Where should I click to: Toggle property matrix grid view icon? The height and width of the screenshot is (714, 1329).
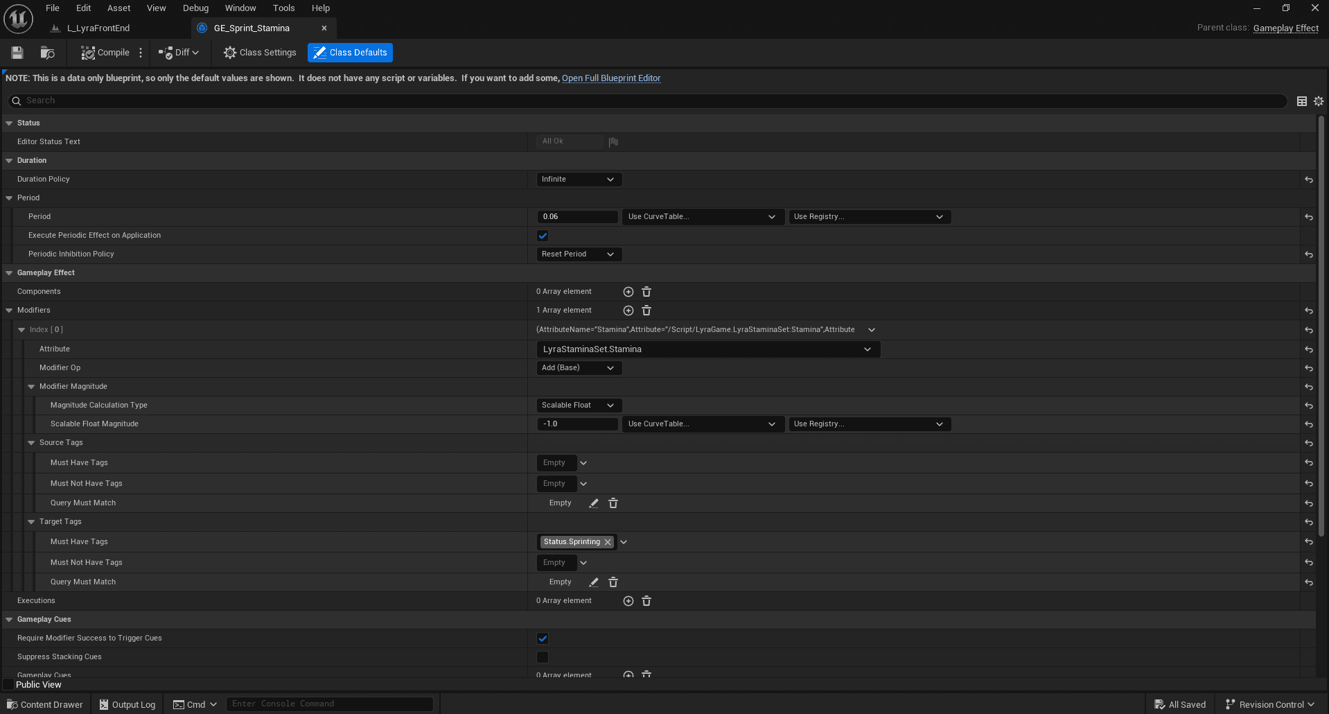(x=1302, y=101)
